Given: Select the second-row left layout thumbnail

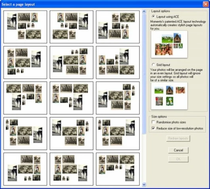Looking at the screenshot, I should 25,62.
